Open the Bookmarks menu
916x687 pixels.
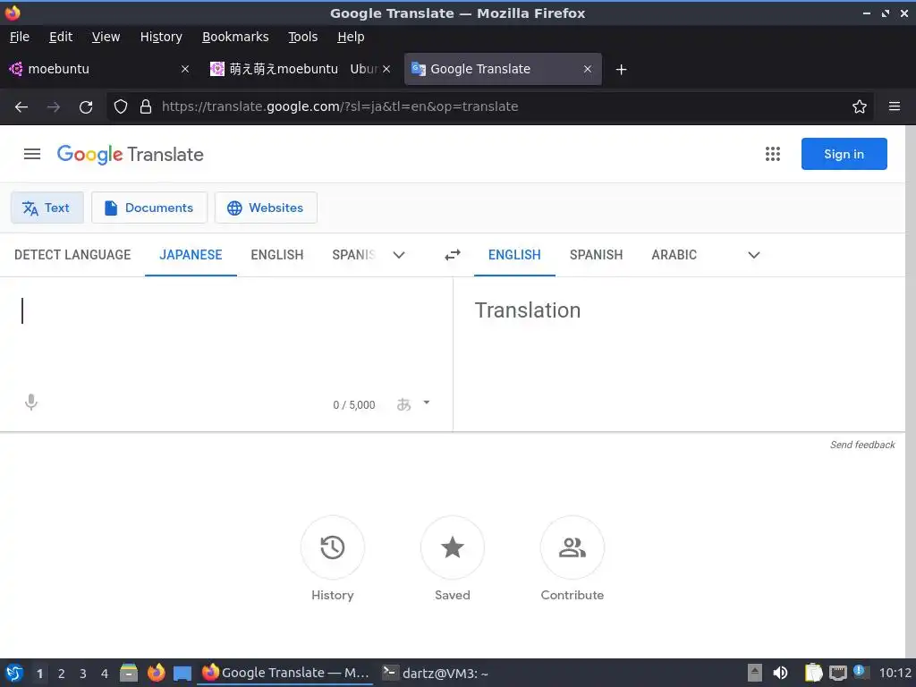[235, 37]
